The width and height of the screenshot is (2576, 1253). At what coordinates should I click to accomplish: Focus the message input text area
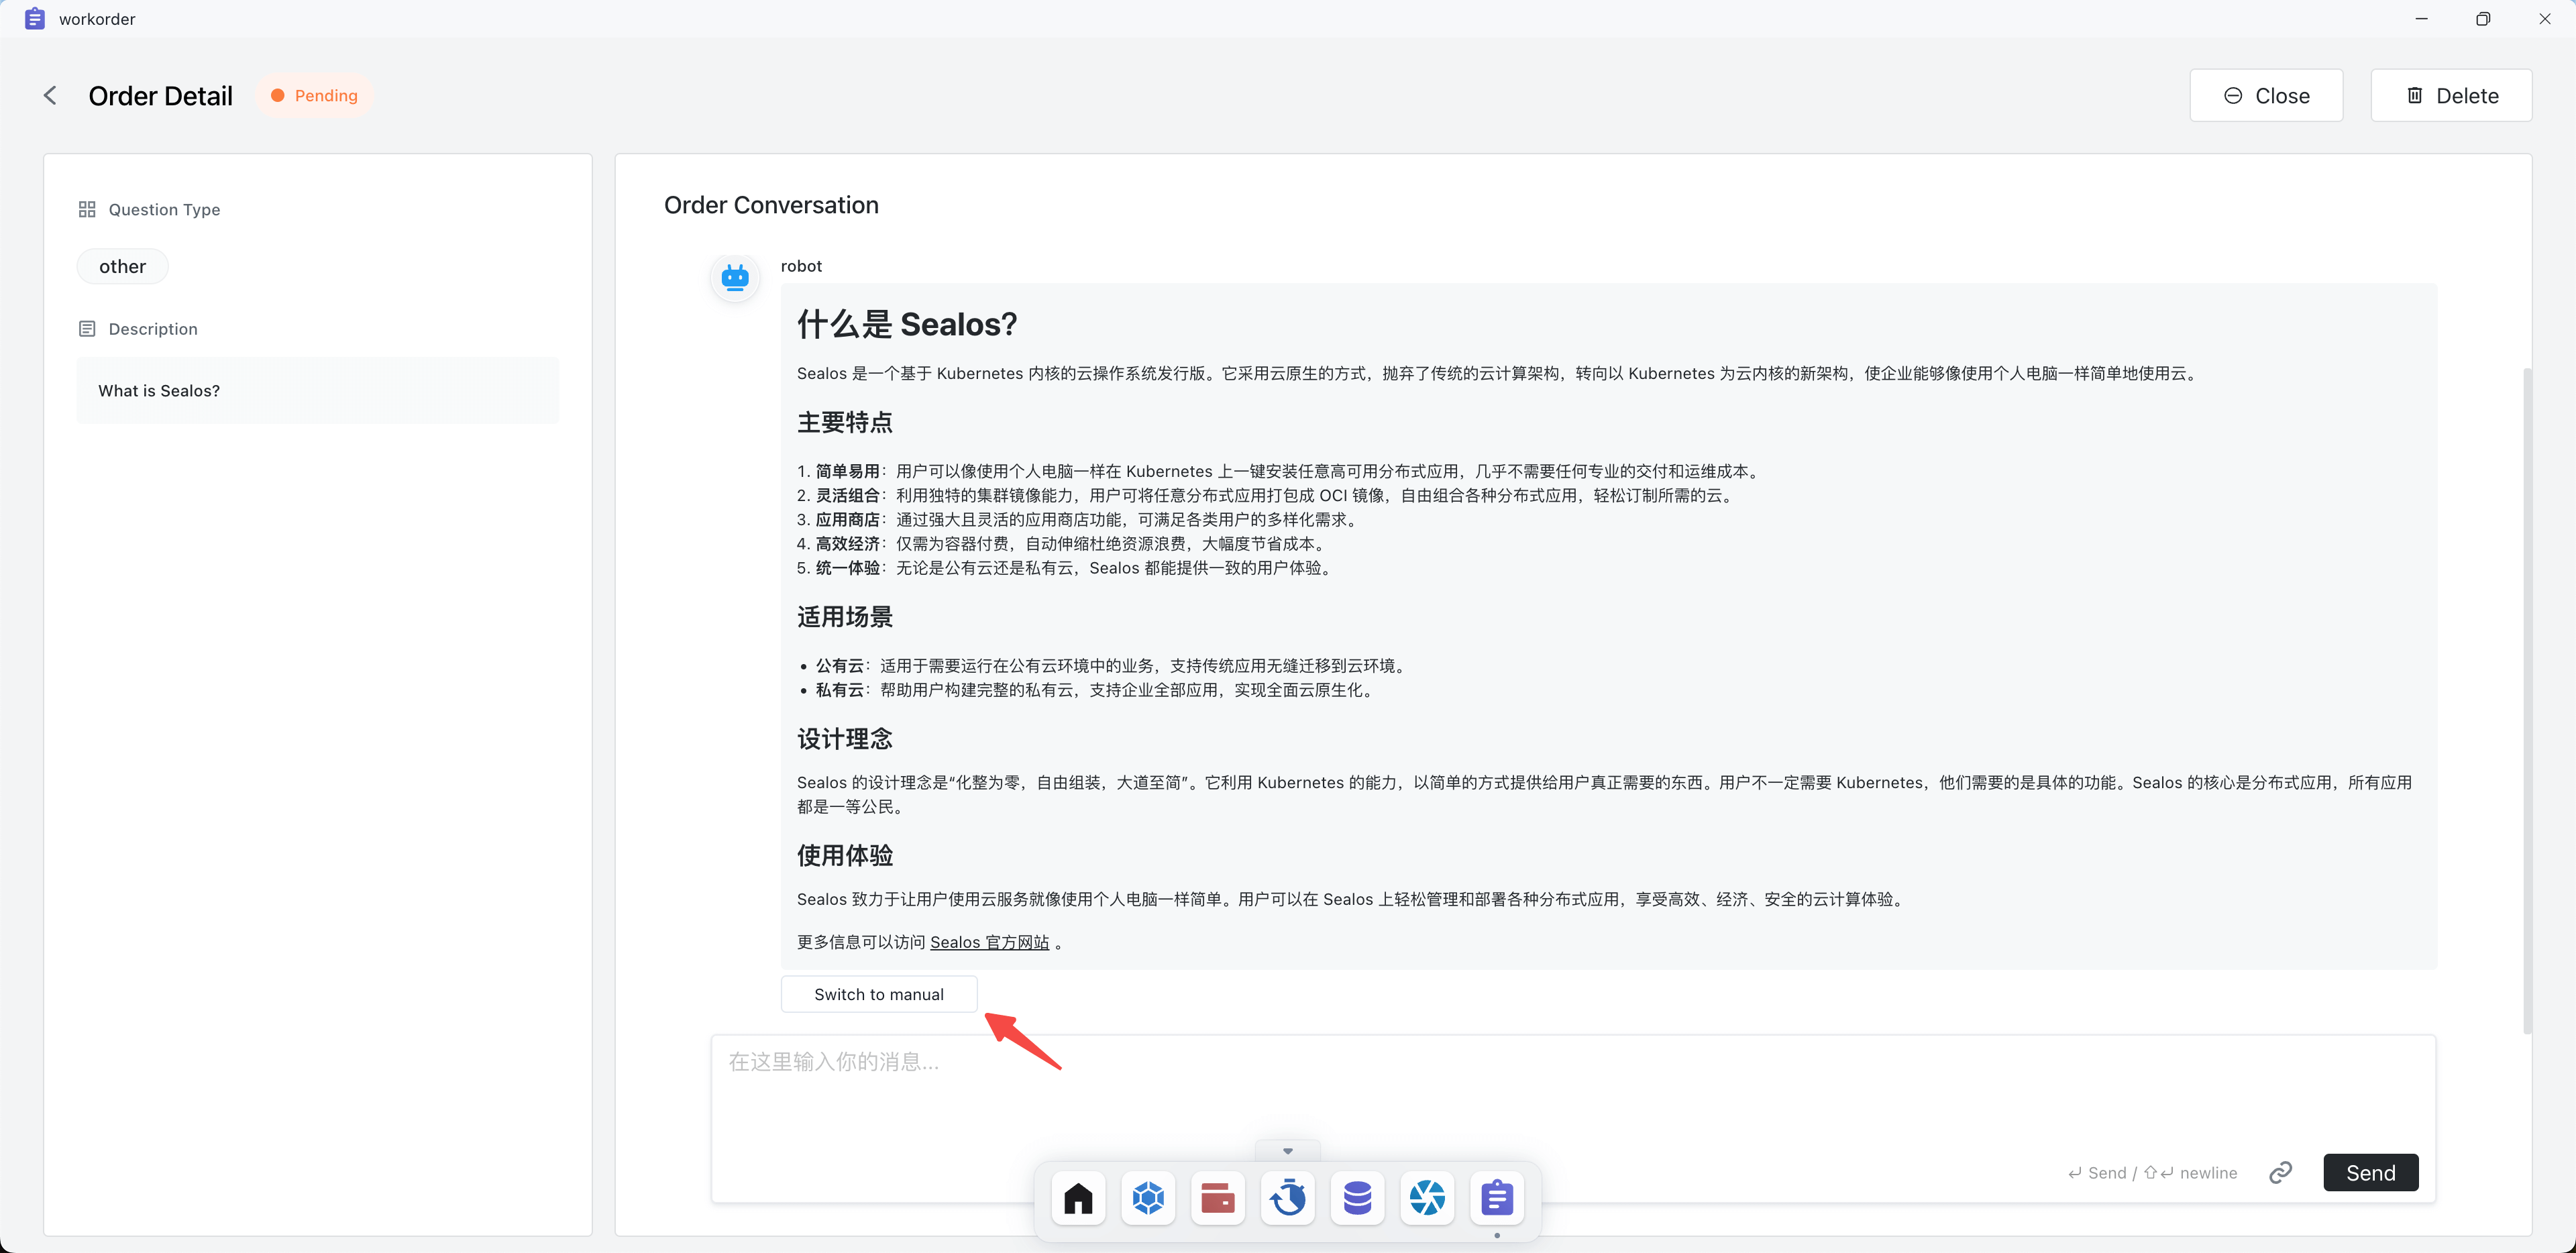tap(1400, 1090)
